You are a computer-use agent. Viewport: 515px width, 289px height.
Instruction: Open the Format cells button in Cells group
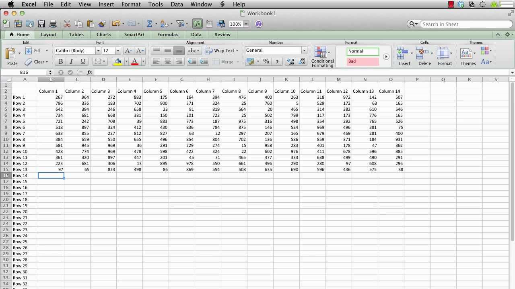point(445,56)
